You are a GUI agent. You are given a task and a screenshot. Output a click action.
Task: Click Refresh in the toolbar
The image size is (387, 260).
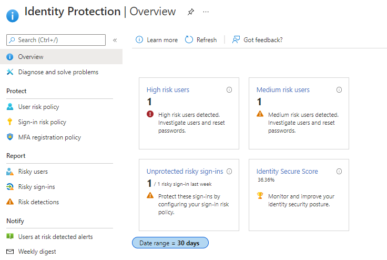(201, 40)
